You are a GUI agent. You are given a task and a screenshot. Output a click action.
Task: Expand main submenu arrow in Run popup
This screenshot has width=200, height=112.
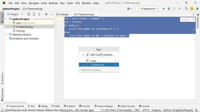pyautogui.click(x=115, y=61)
